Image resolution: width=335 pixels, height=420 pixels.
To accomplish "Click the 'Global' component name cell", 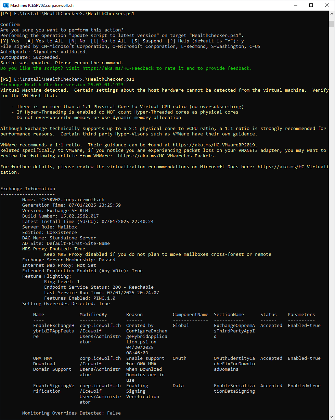I will click(181, 326).
